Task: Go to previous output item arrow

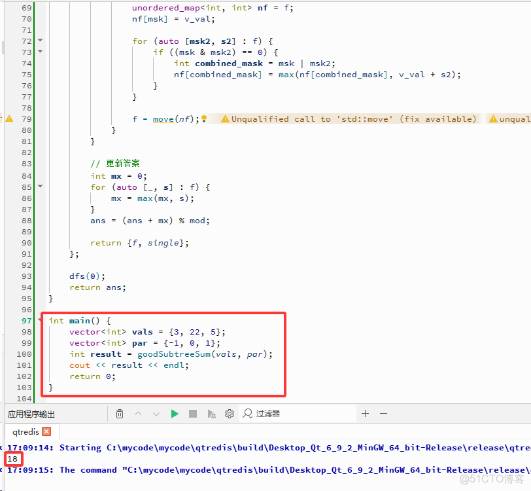Action: (138, 414)
